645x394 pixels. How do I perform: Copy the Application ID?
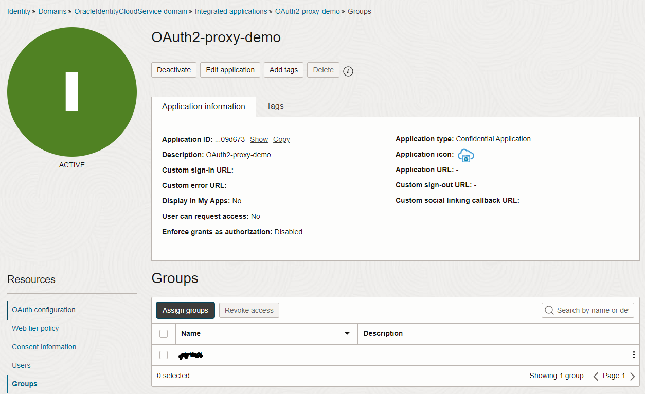click(x=281, y=139)
